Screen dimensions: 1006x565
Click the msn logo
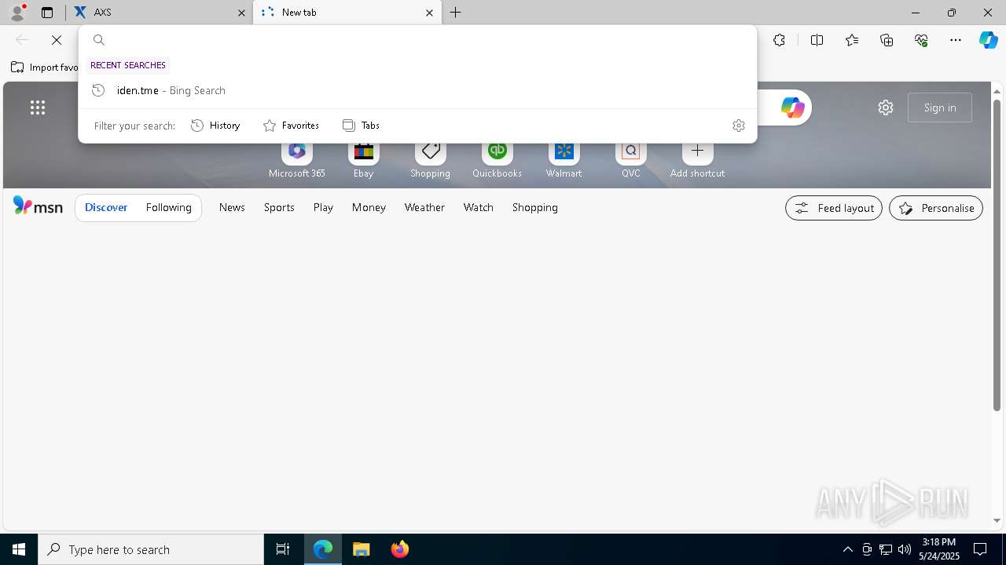point(38,206)
